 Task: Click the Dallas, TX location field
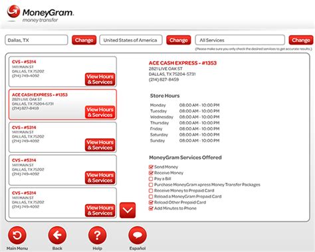37,40
